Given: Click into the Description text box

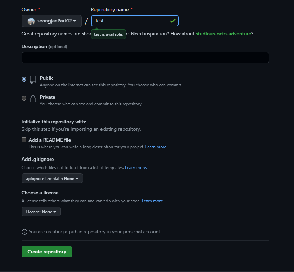Looking at the screenshot, I should click(x=145, y=58).
